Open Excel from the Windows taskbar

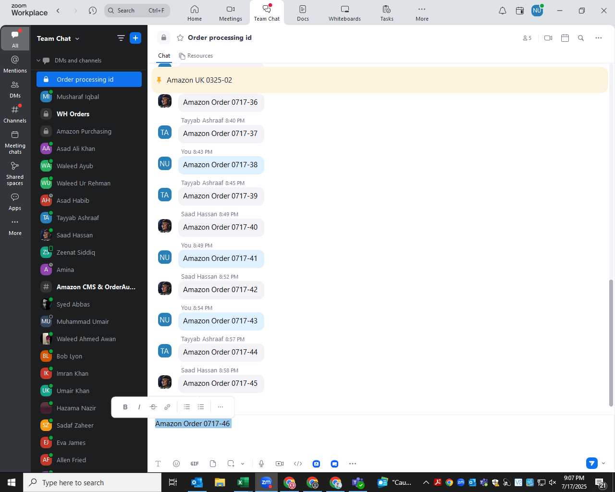click(x=243, y=482)
